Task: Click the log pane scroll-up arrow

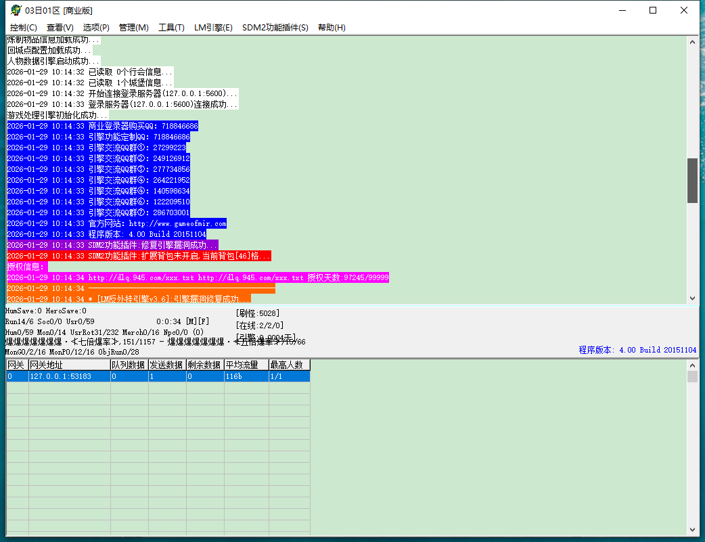Action: tap(692, 42)
